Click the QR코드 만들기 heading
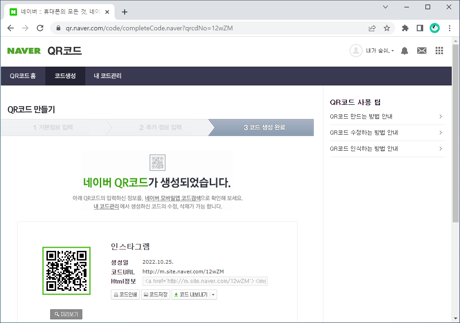The height and width of the screenshot is (323, 460). click(31, 110)
